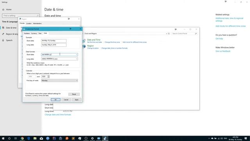250x141 pixels.
Task: Open the Numbers tab in Customize Format
Action: click(x=27, y=33)
